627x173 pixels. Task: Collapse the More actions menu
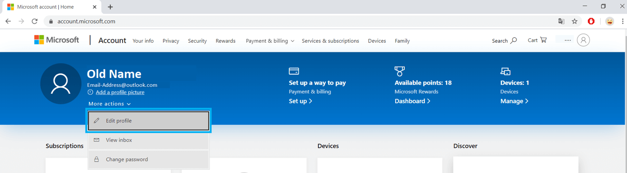coord(109,104)
